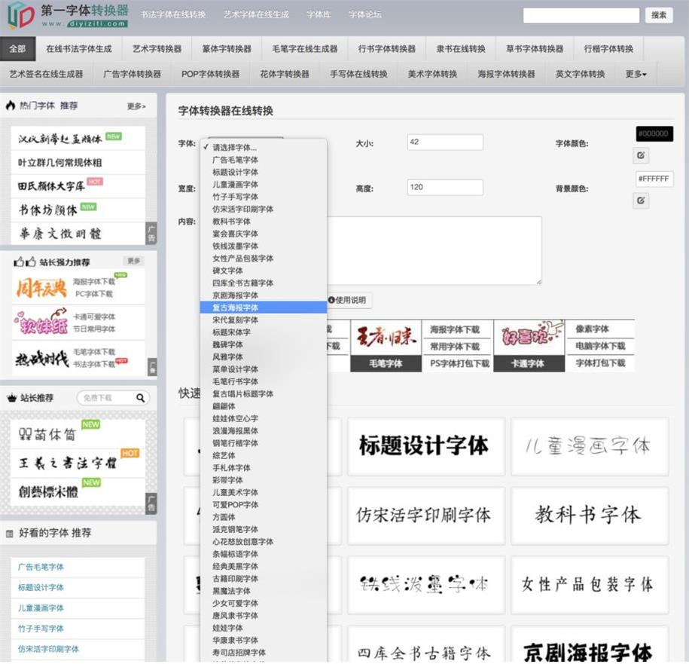
Task: Click the crown icon beside 站长推荐
Action: tap(12, 398)
